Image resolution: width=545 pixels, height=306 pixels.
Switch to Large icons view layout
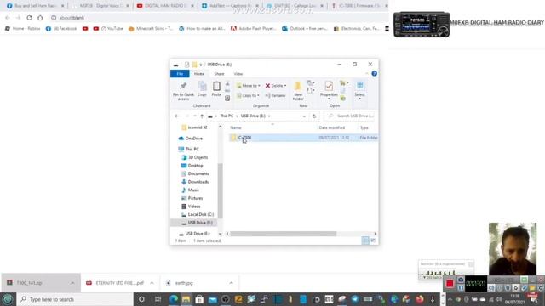tap(373, 241)
